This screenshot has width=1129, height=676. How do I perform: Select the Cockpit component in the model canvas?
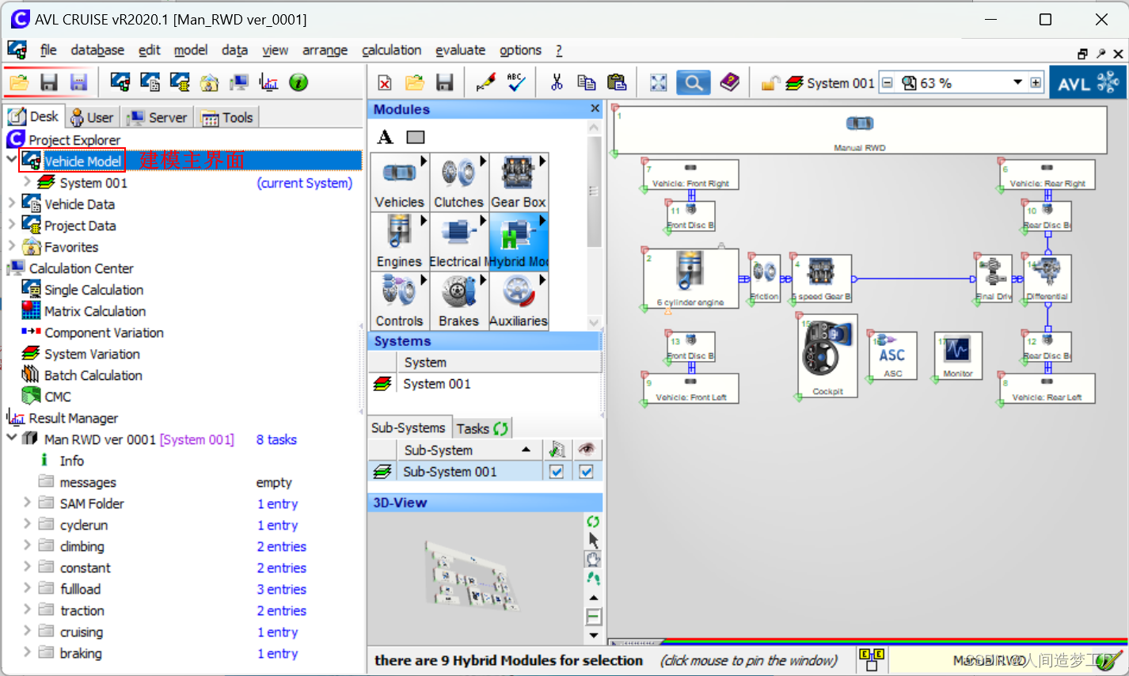(827, 356)
